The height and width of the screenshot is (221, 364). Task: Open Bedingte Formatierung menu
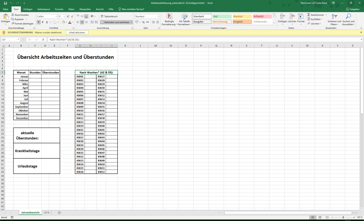(x=169, y=20)
